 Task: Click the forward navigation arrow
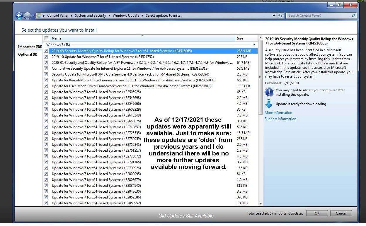27,15
